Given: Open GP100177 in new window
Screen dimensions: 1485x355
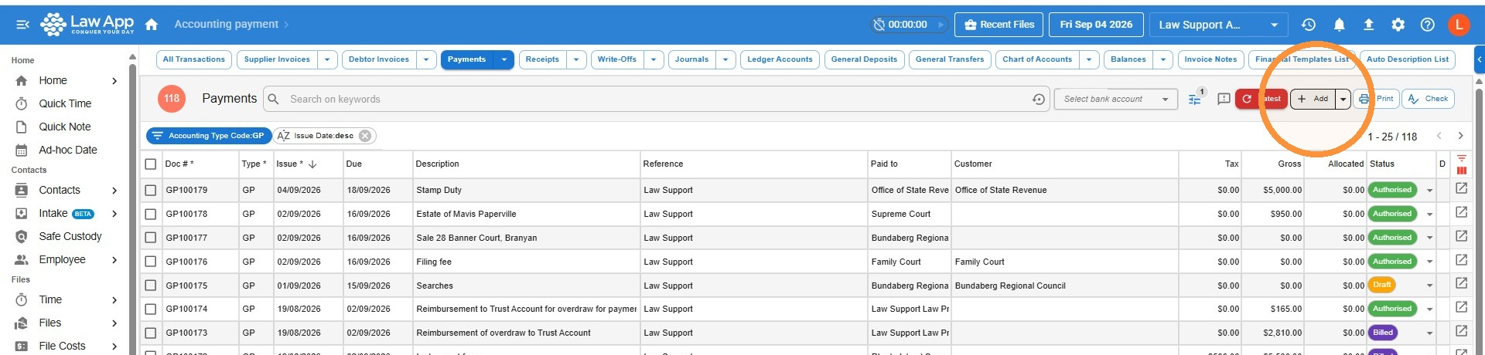Looking at the screenshot, I should tap(1461, 236).
